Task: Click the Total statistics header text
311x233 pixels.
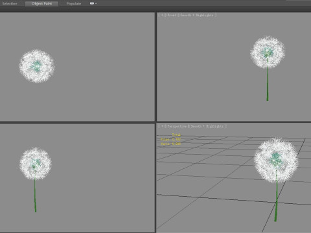Action: click(176, 135)
